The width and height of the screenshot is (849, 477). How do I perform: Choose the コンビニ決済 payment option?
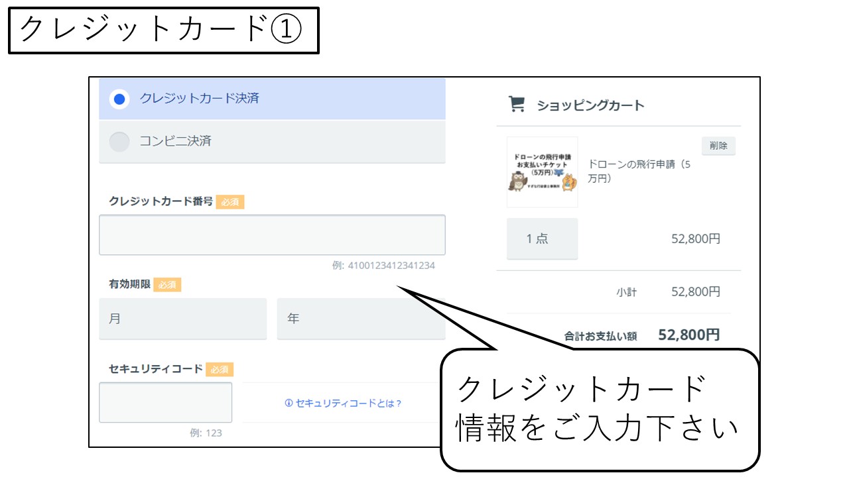119,141
